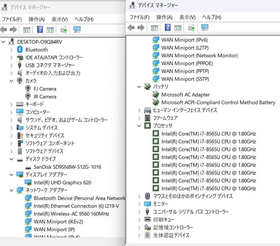
Task: Select the IDE ATA/ATAPI コントローラー category
Action: pyautogui.click(x=54, y=58)
